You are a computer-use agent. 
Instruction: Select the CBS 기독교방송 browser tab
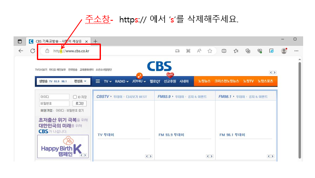click(x=58, y=41)
